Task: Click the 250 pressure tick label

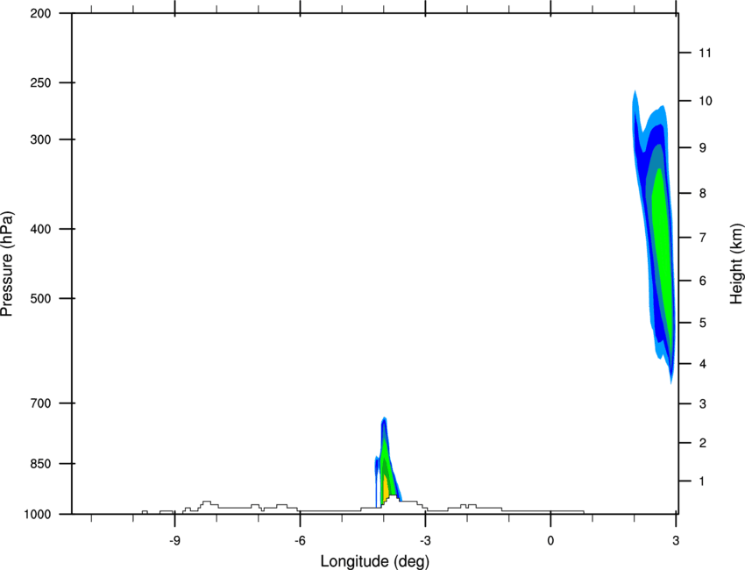Action: 40,82
